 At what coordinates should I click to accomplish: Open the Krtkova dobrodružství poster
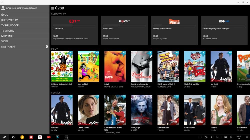[62, 66]
